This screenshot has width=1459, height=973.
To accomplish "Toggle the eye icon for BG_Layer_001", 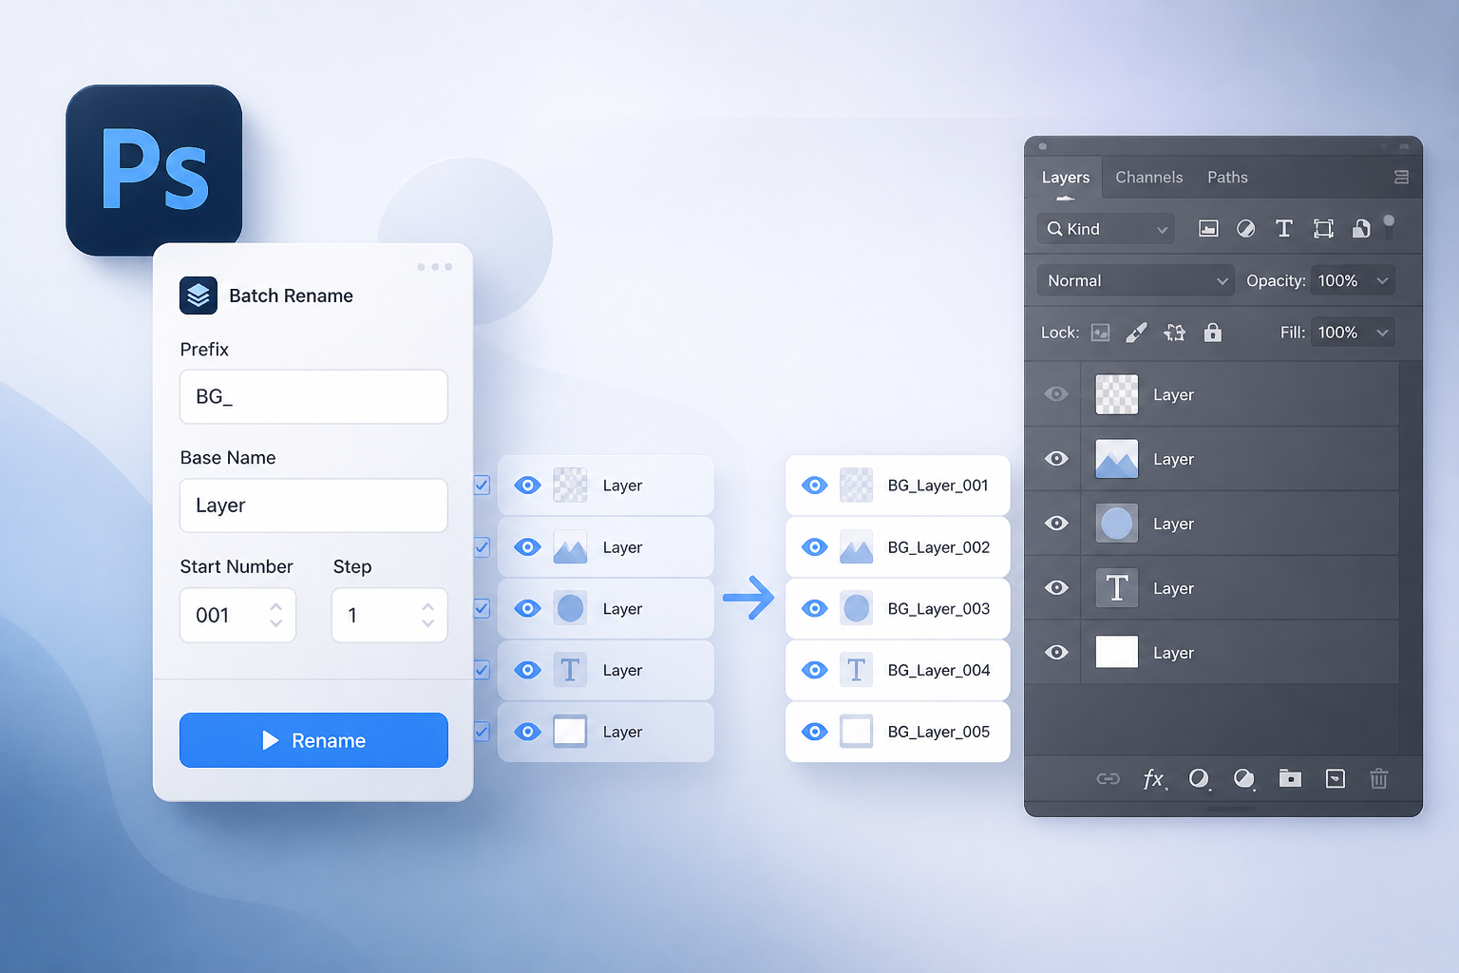I will (x=814, y=486).
